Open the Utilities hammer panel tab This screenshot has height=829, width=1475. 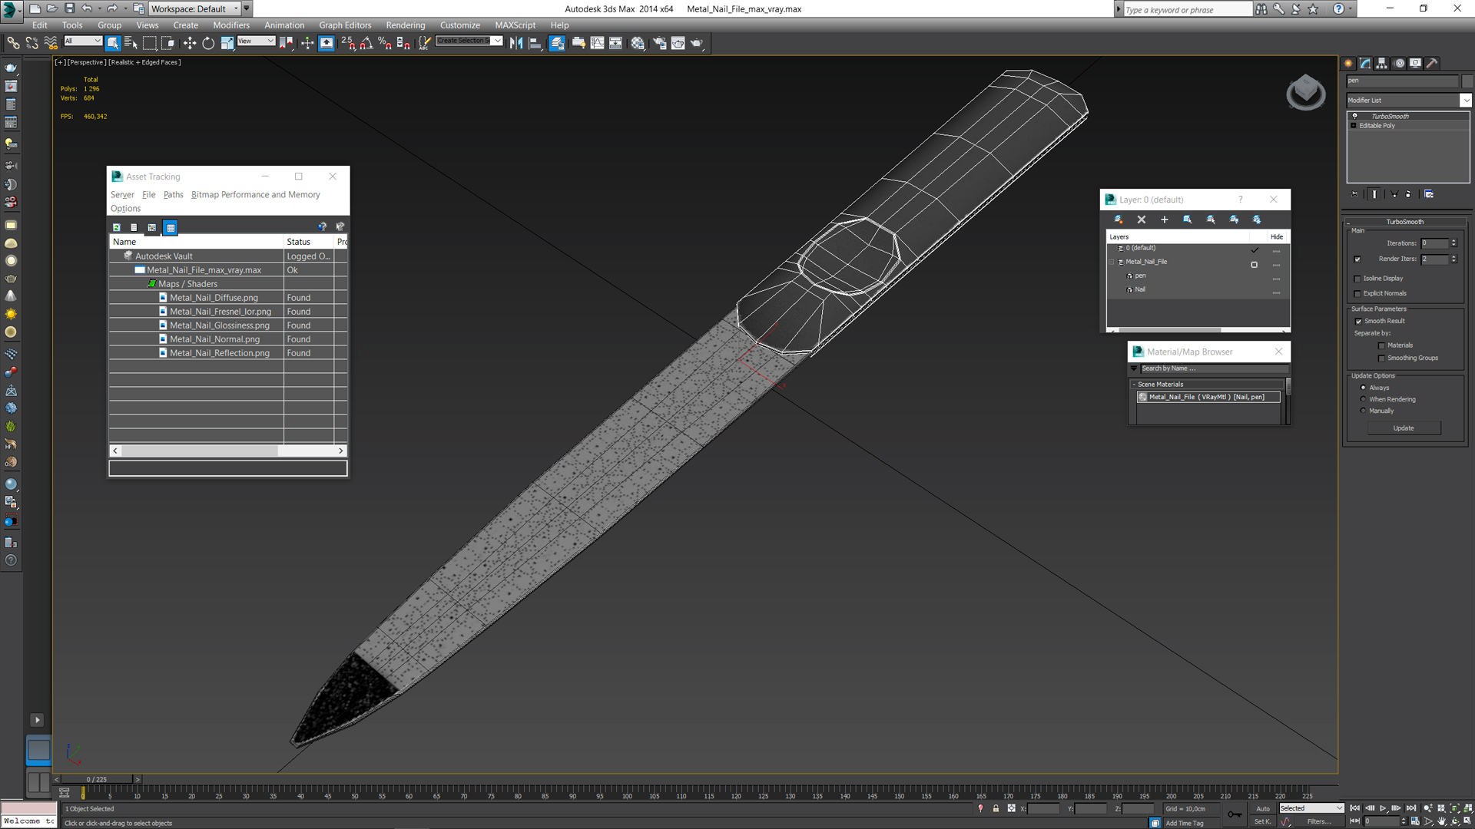[x=1432, y=64]
